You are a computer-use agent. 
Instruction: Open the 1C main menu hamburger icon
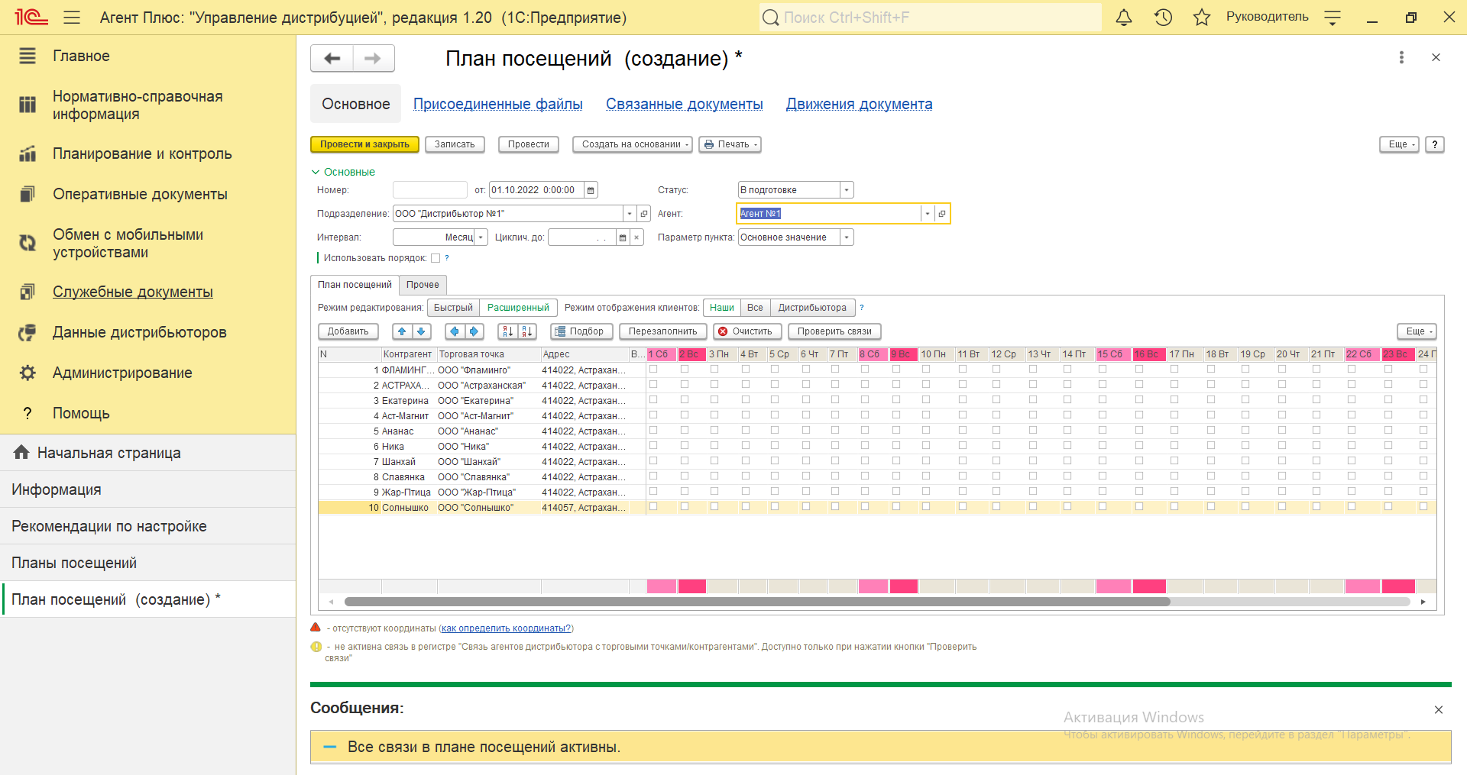[x=72, y=18]
